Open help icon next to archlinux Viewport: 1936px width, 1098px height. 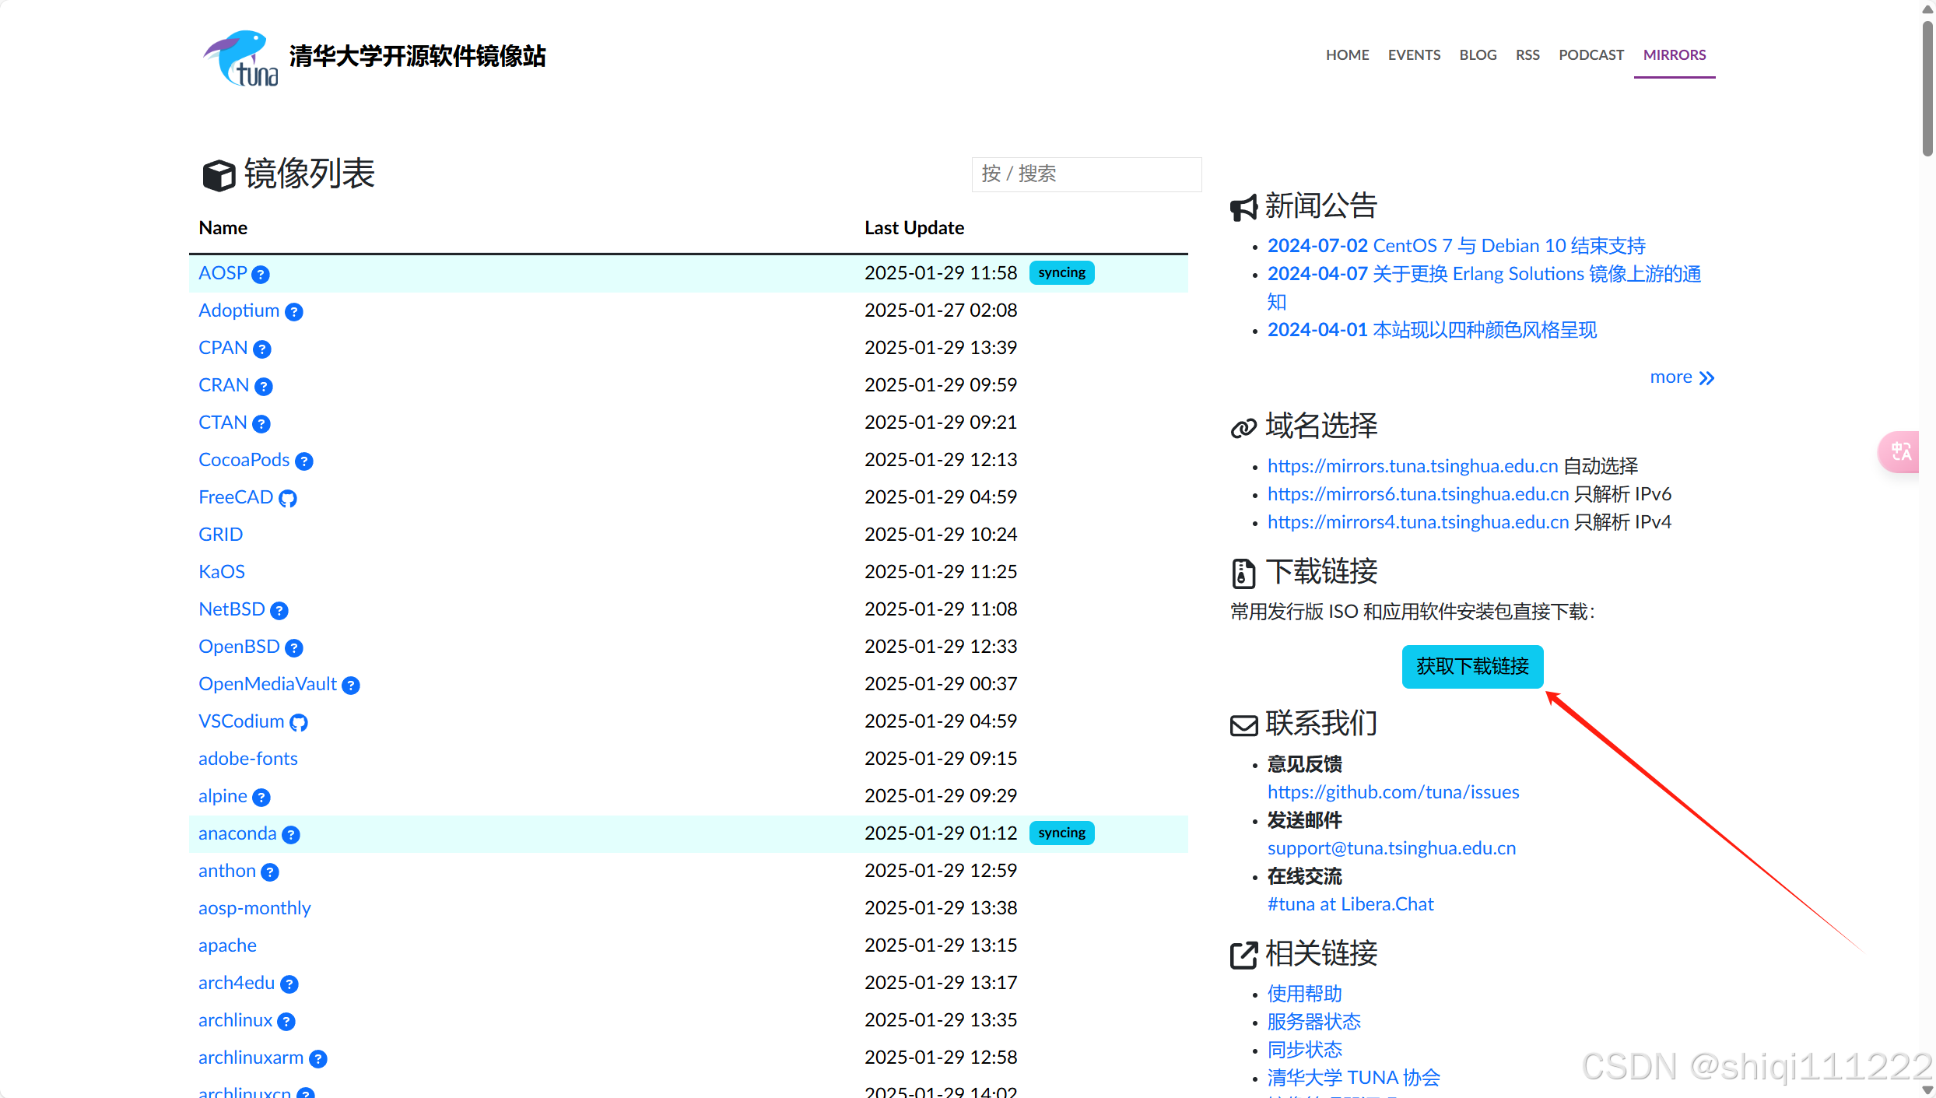286,1021
